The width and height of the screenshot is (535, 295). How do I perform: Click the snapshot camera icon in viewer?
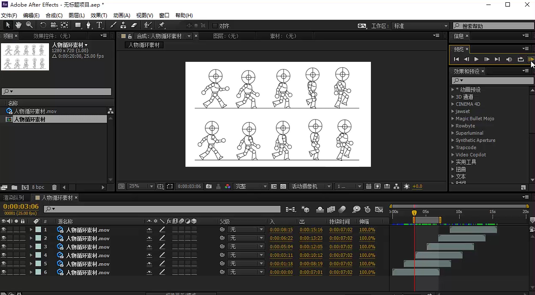pyautogui.click(x=209, y=186)
